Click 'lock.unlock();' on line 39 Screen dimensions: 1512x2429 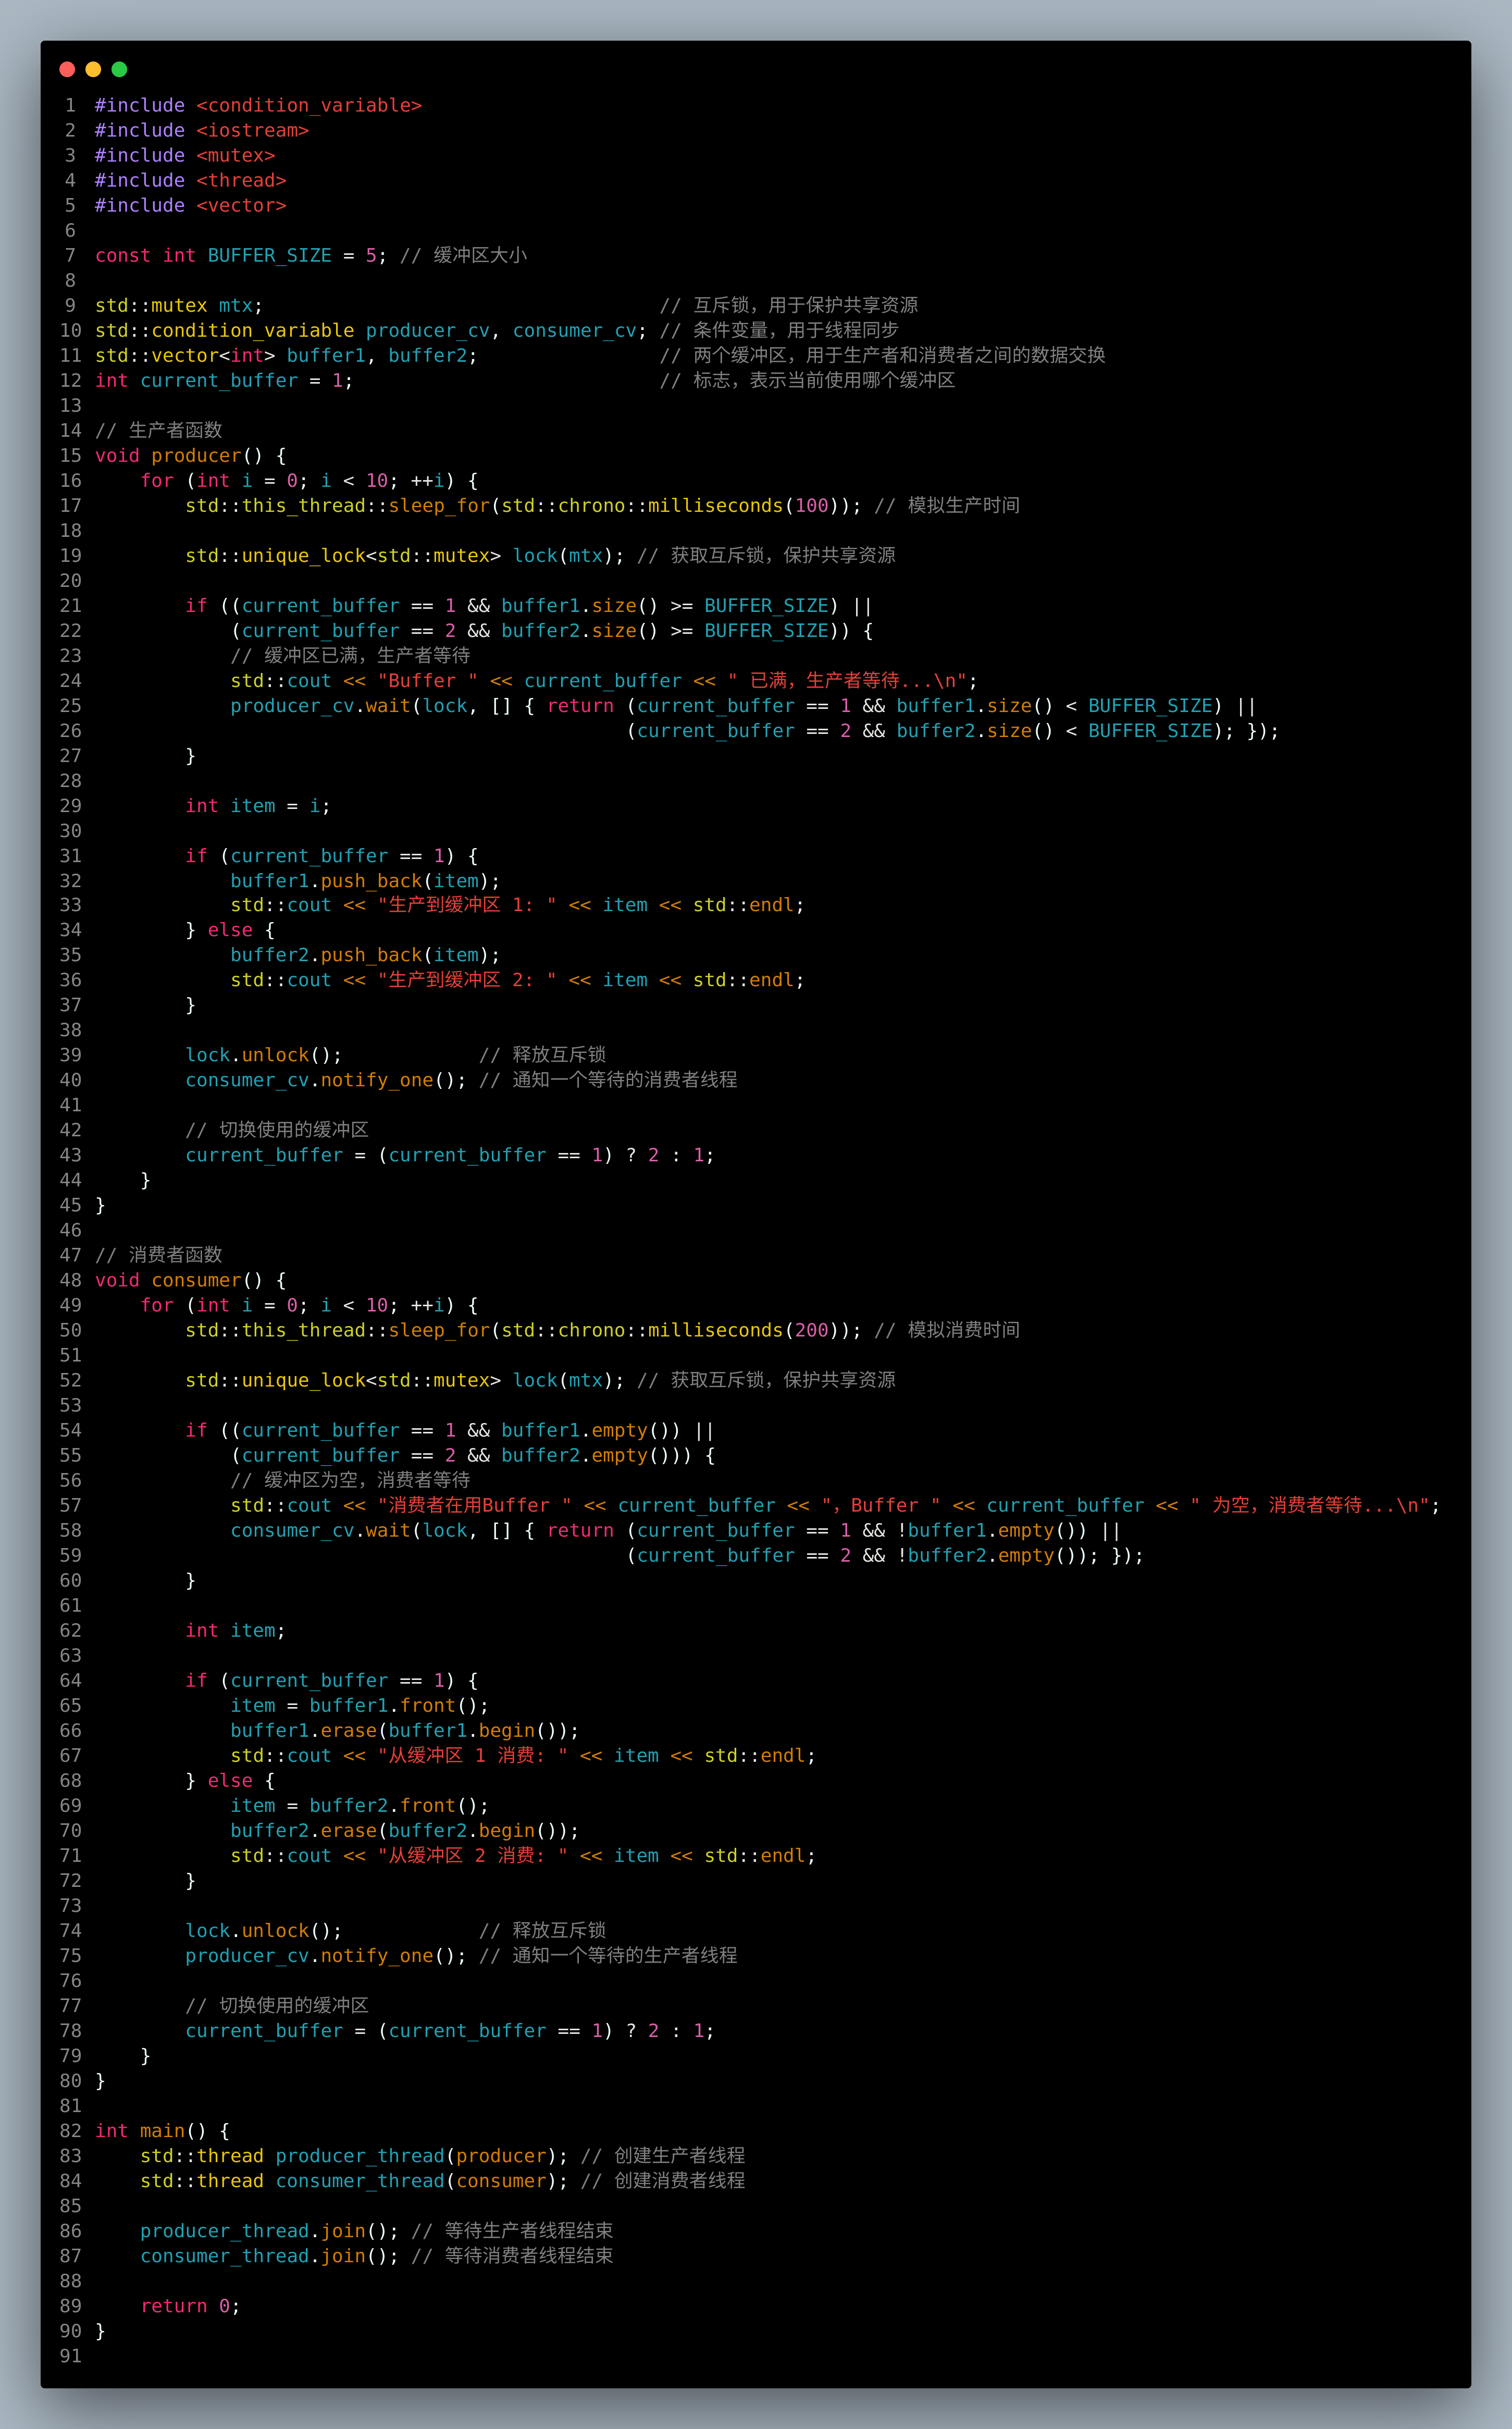pos(264,1054)
